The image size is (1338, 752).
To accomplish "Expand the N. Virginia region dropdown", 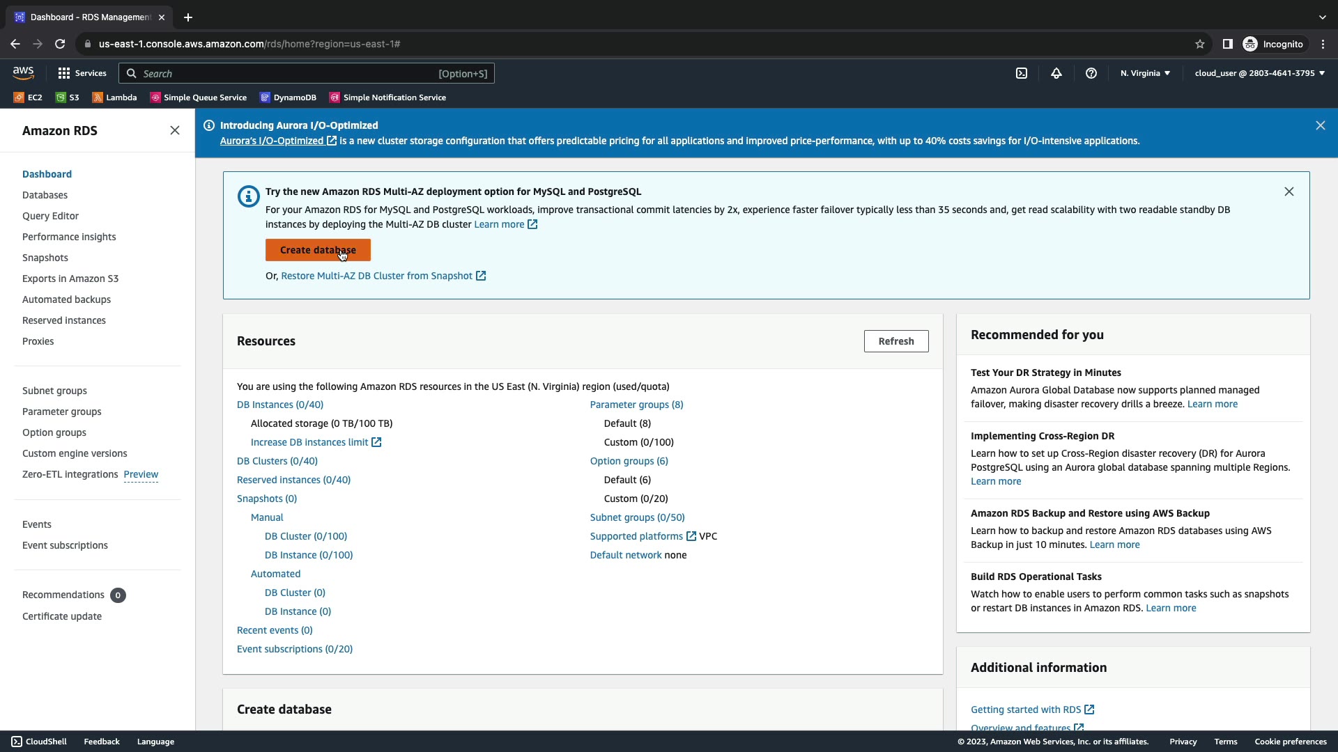I will coord(1145,73).
